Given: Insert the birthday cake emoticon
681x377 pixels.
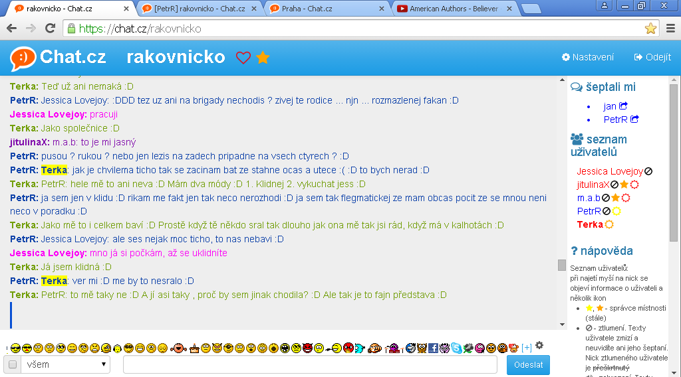Looking at the screenshot, I should 194,348.
